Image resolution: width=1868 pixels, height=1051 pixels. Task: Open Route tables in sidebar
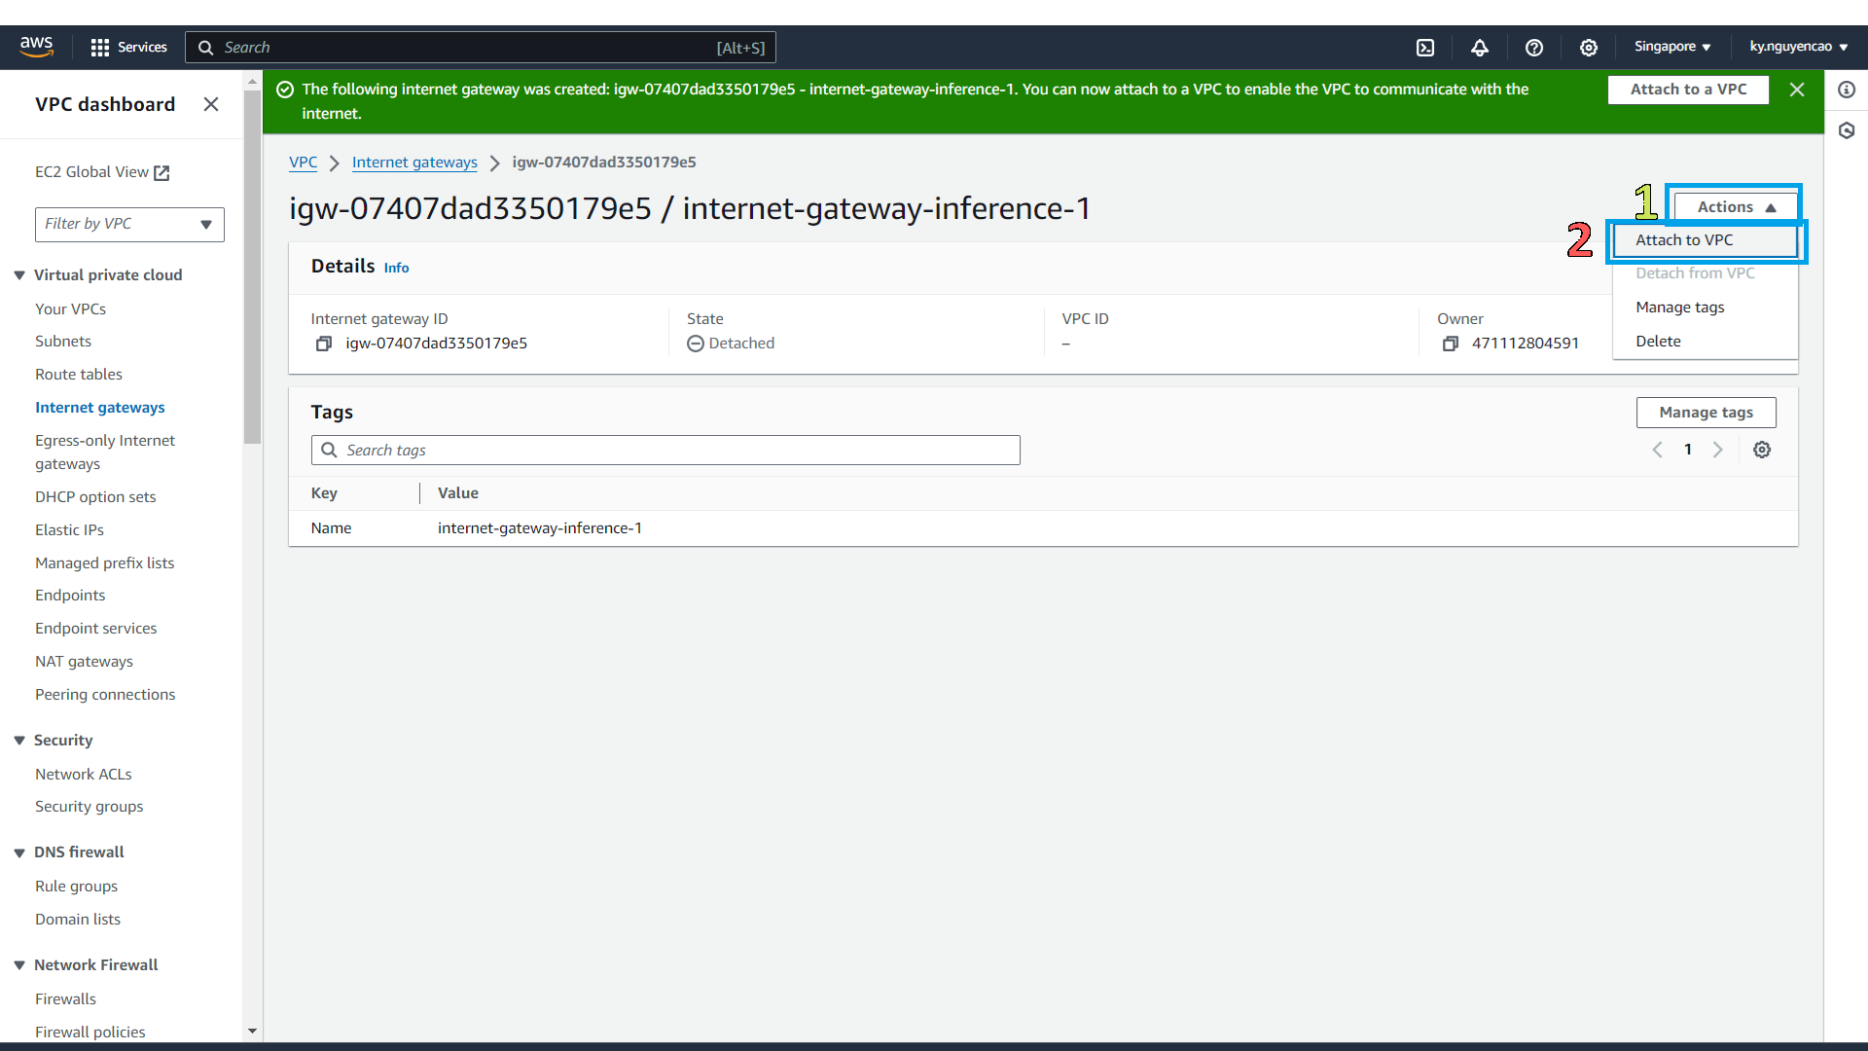tap(79, 375)
